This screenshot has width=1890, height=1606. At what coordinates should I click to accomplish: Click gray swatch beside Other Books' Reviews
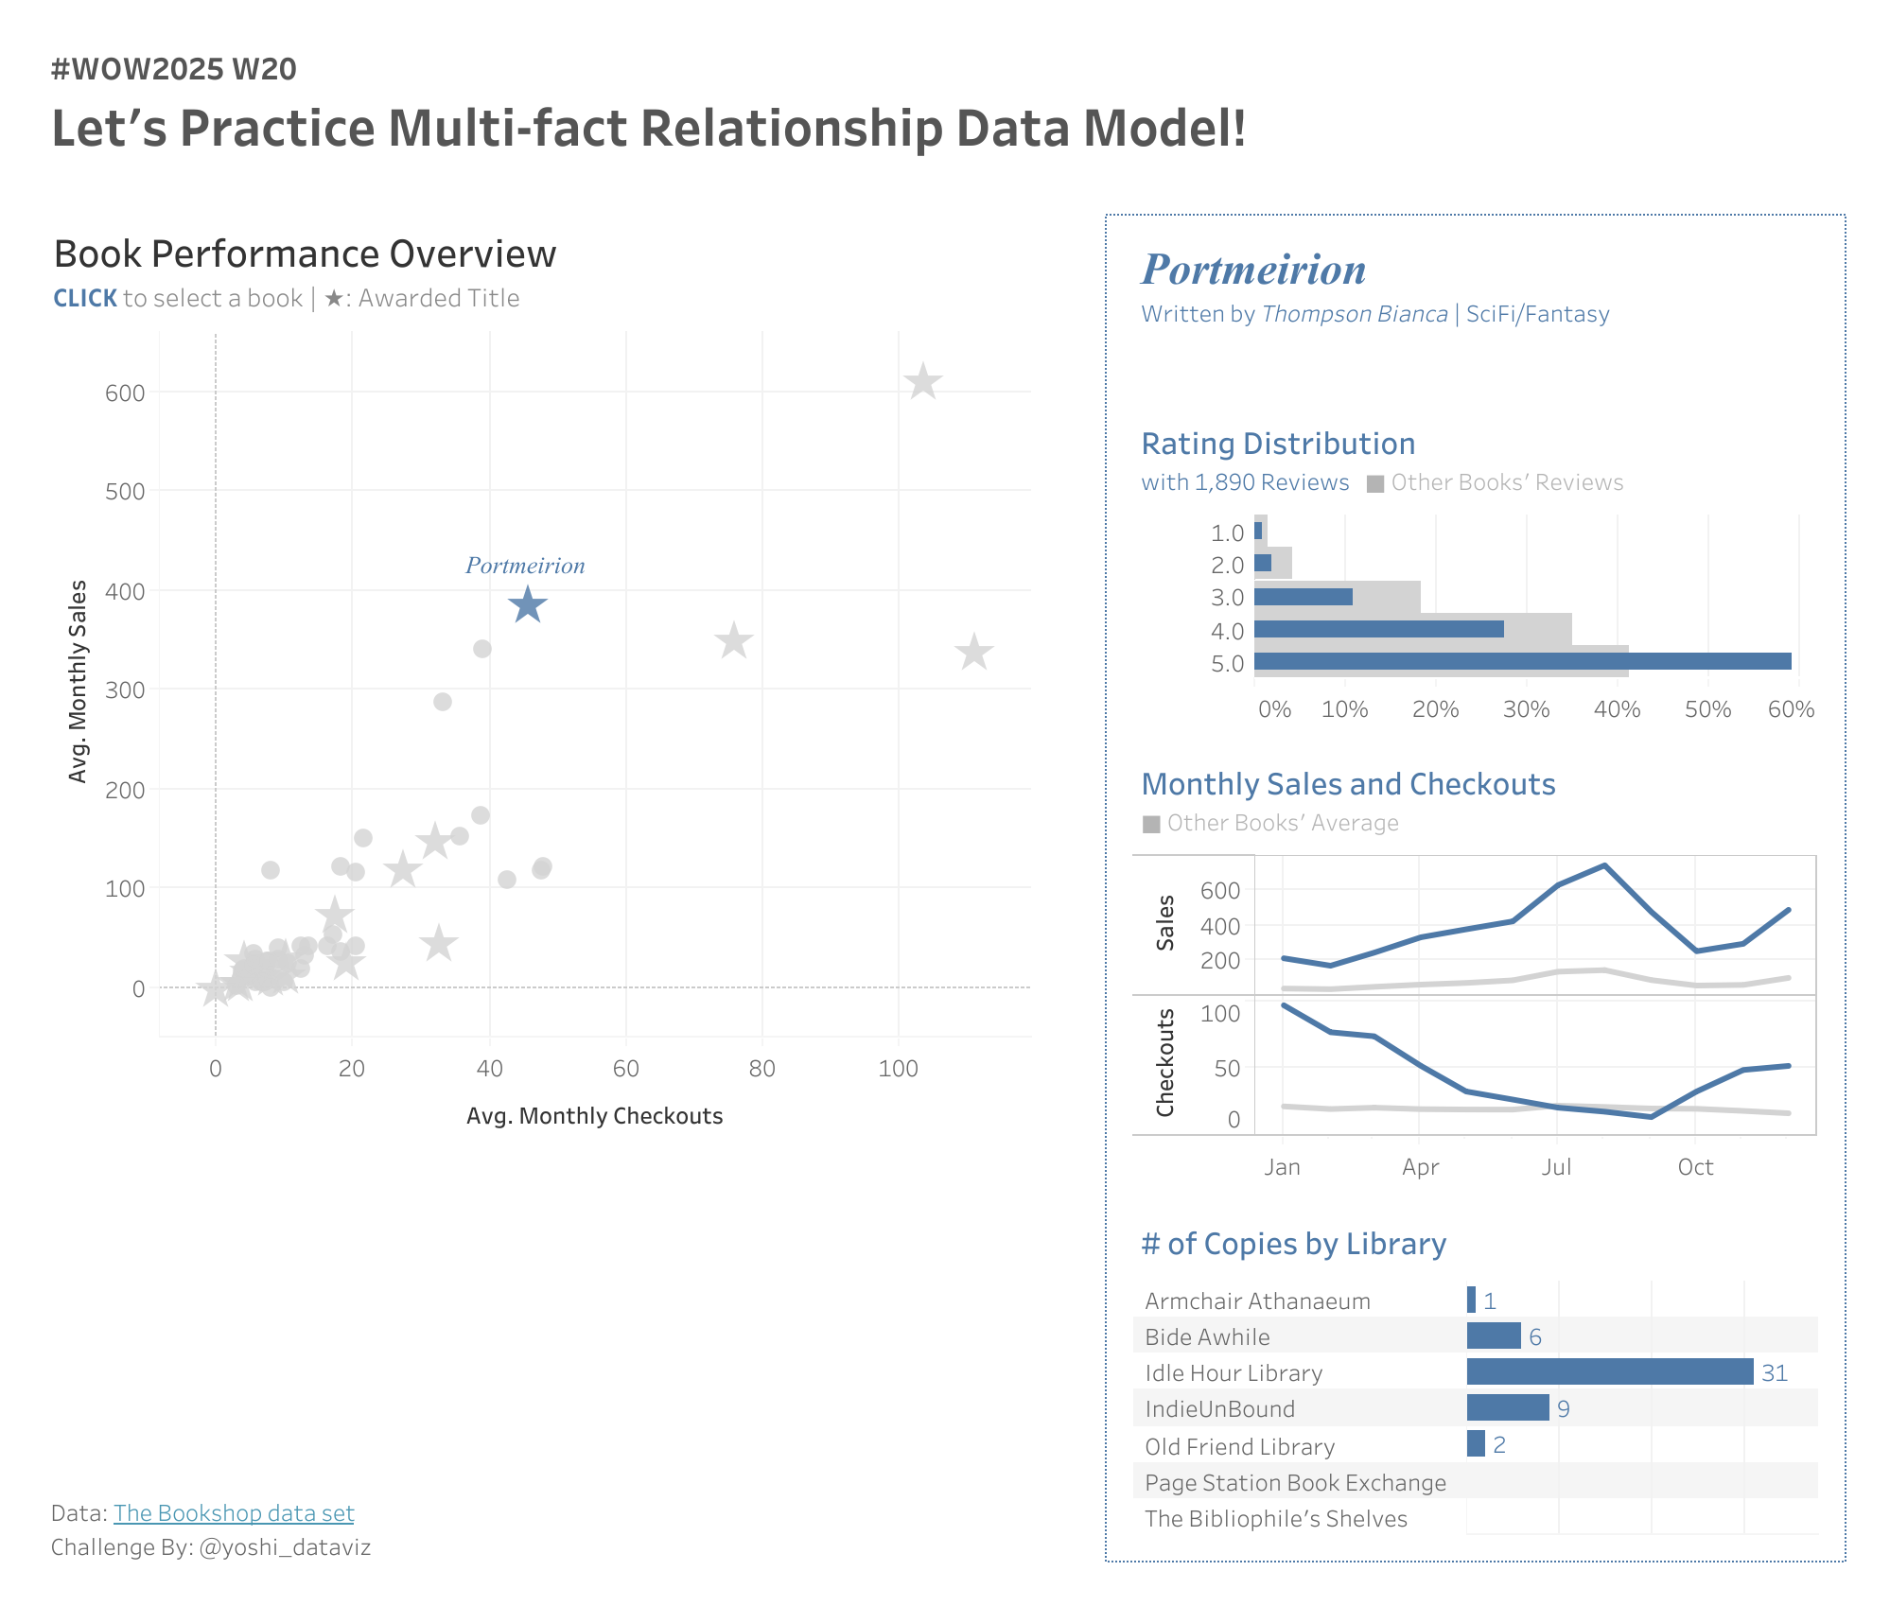pyautogui.click(x=1375, y=484)
